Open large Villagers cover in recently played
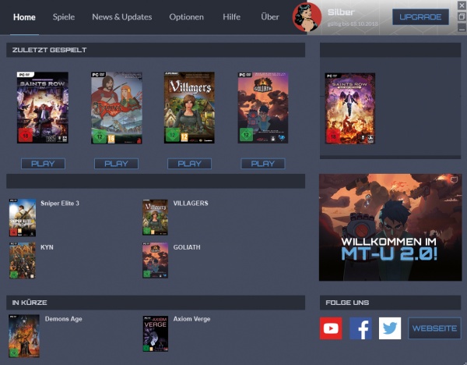The height and width of the screenshot is (365, 467). [189, 108]
